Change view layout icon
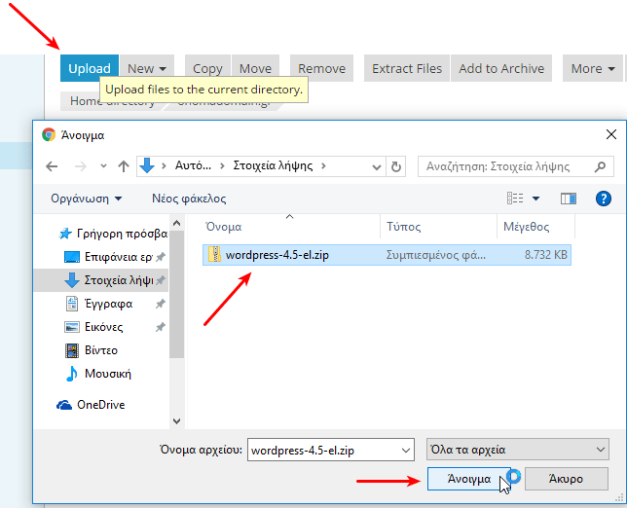627x508 pixels. [515, 198]
